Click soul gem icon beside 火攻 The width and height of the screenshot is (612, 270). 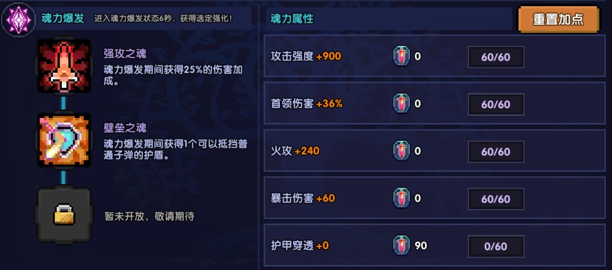tap(401, 151)
